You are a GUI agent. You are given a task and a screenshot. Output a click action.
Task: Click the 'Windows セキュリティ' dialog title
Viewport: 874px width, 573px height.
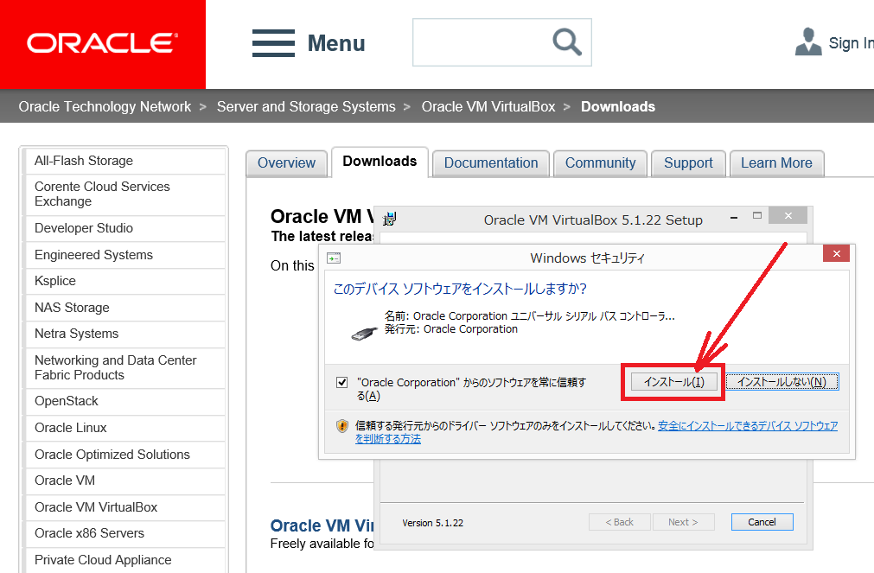coord(588,258)
